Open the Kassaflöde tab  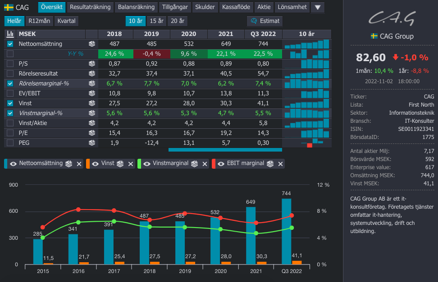point(236,7)
